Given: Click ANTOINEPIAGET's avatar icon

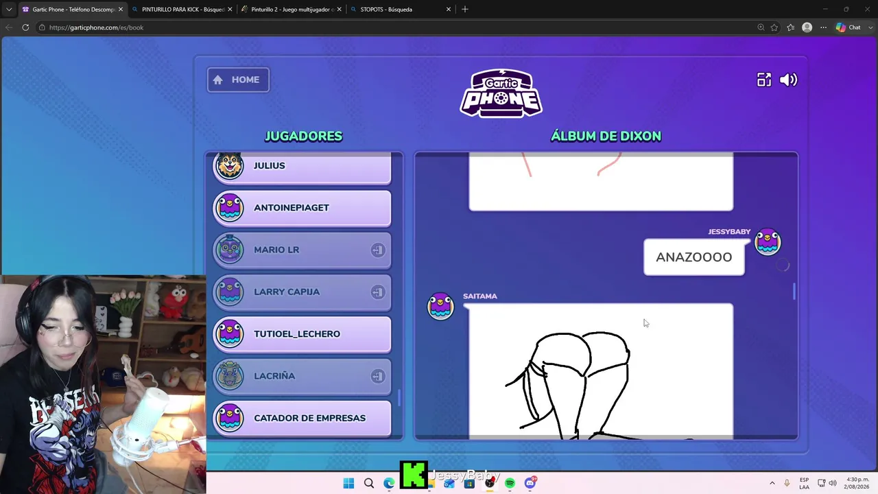Looking at the screenshot, I should (x=229, y=207).
